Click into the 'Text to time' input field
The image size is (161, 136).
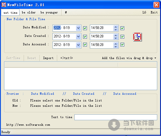coord(116,117)
